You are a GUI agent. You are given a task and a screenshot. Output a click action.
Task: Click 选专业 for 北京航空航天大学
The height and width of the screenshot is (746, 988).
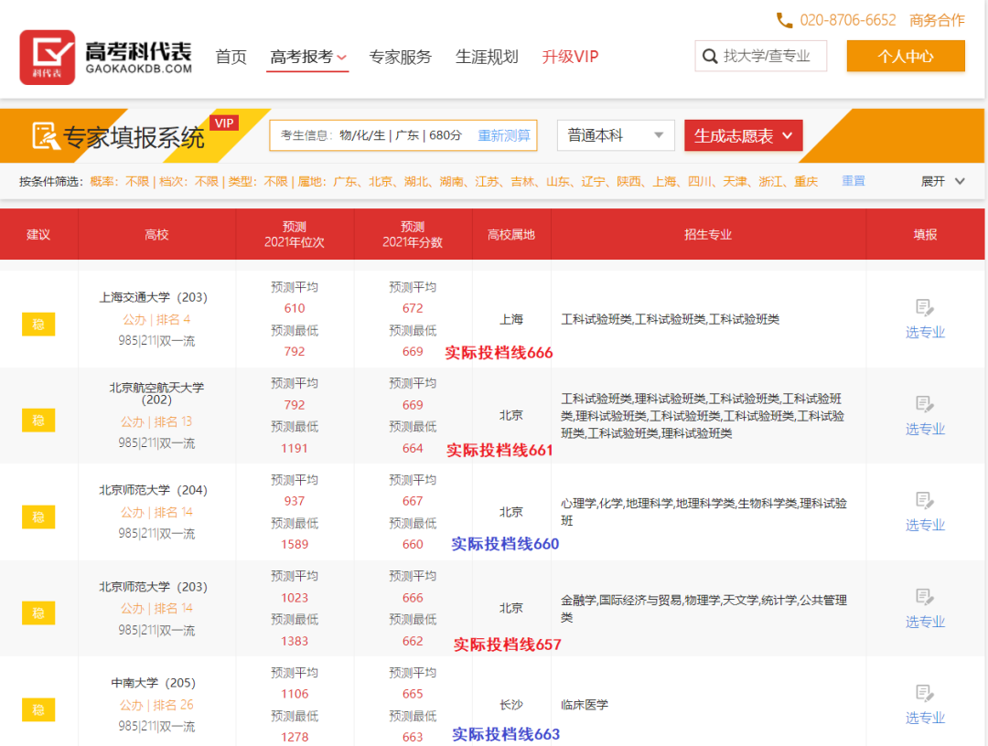[x=925, y=430]
